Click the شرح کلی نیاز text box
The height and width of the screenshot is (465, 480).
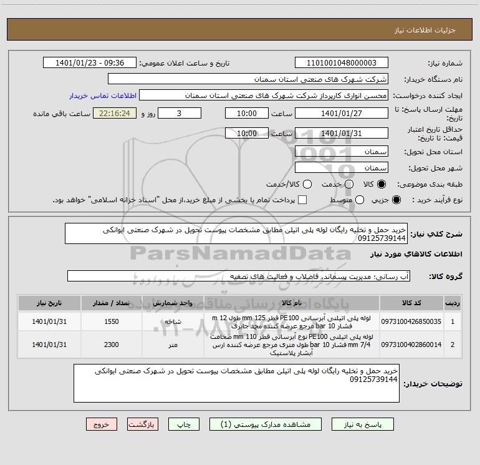point(236,233)
